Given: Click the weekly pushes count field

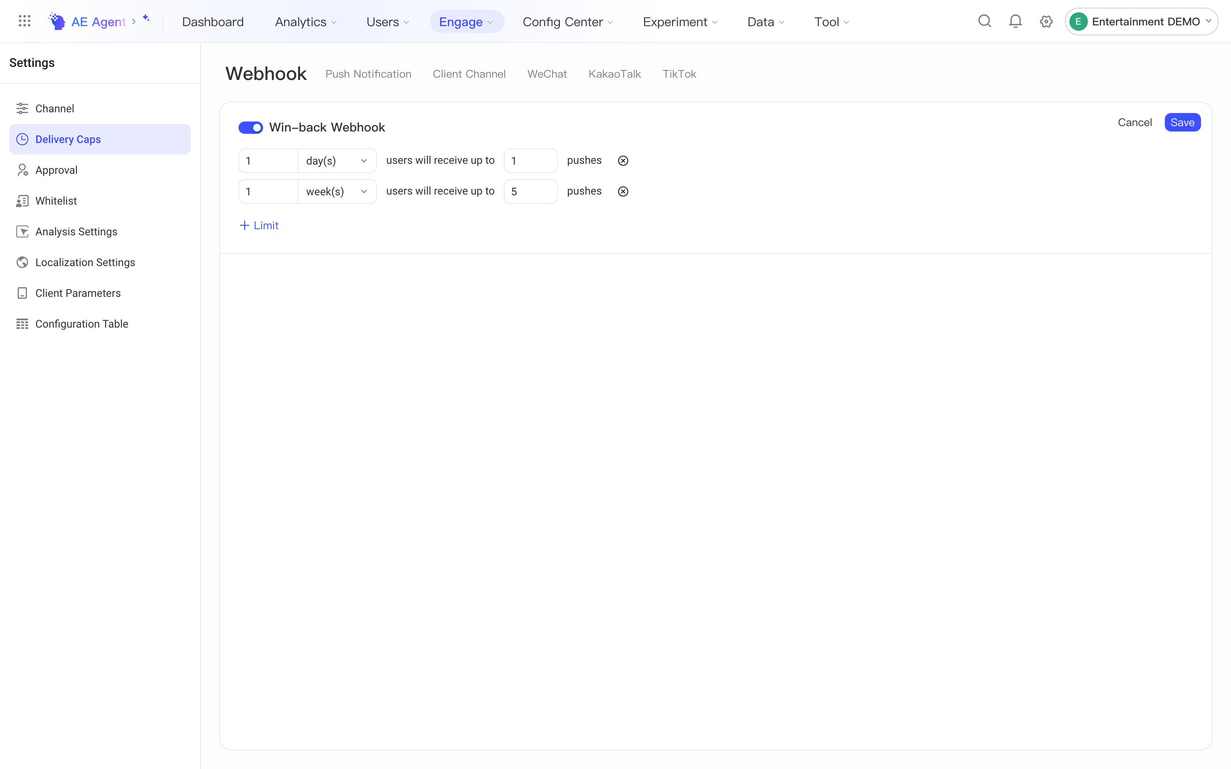Looking at the screenshot, I should pyautogui.click(x=530, y=192).
